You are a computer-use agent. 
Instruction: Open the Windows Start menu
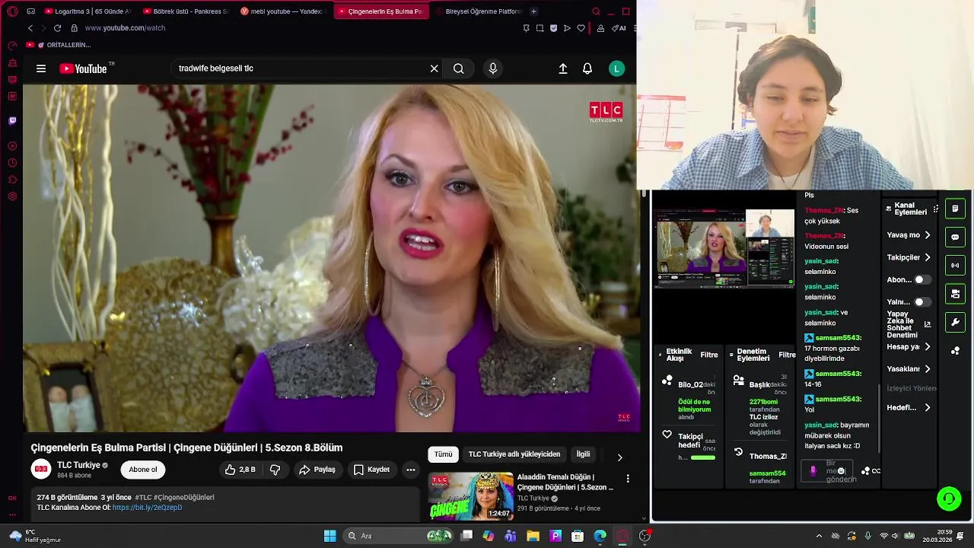point(329,536)
